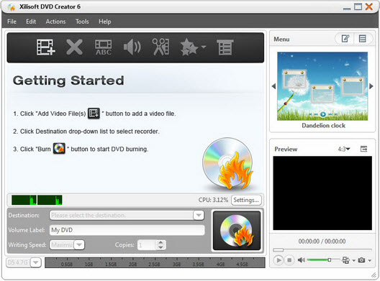Click the preview display mode icon
This screenshot has height=281, width=380.
[x=345, y=260]
